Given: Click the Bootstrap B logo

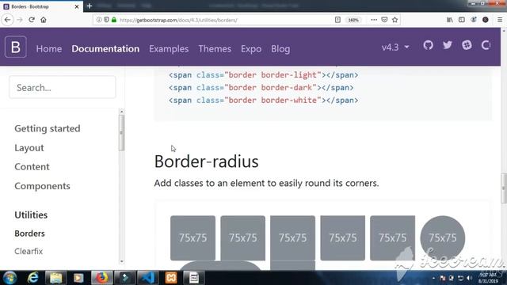Looking at the screenshot, I should [16, 47].
